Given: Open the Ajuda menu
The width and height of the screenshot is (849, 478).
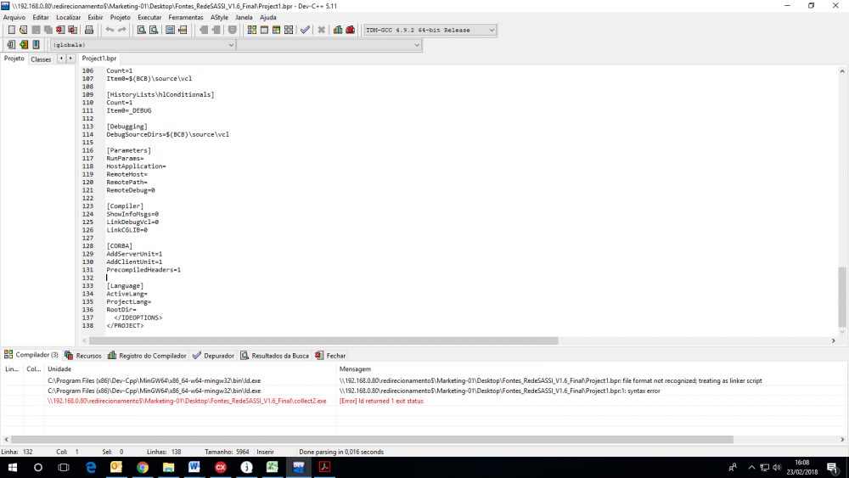Looking at the screenshot, I should pos(268,17).
